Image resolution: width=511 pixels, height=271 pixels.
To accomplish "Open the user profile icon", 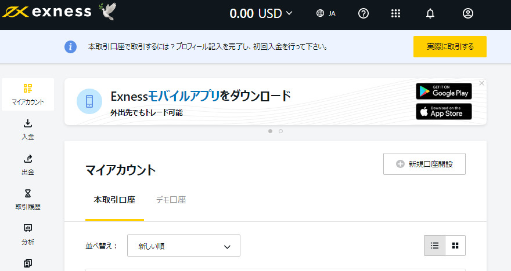I will pos(468,13).
